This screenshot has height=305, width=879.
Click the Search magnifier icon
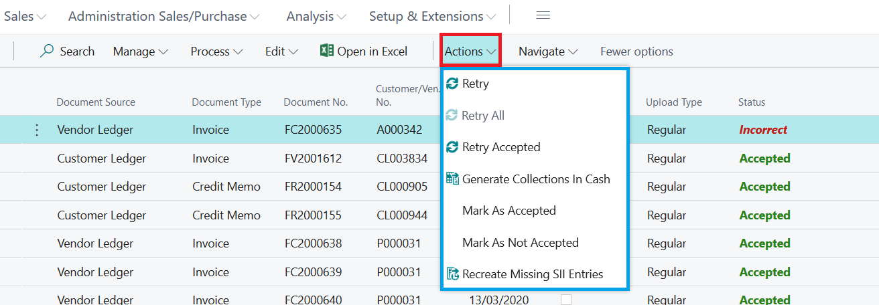pyautogui.click(x=47, y=51)
